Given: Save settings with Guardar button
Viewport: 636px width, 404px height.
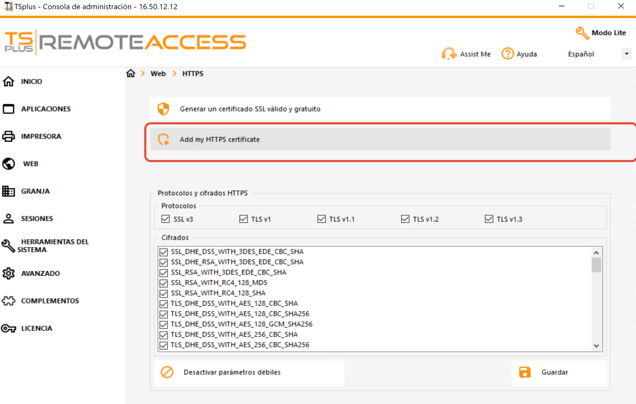Looking at the screenshot, I should coord(559,372).
